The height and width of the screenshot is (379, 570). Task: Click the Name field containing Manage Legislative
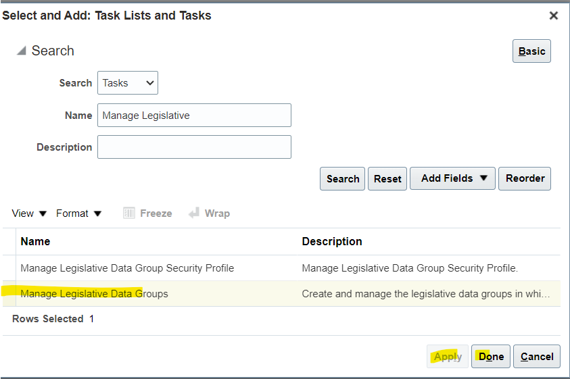point(194,116)
